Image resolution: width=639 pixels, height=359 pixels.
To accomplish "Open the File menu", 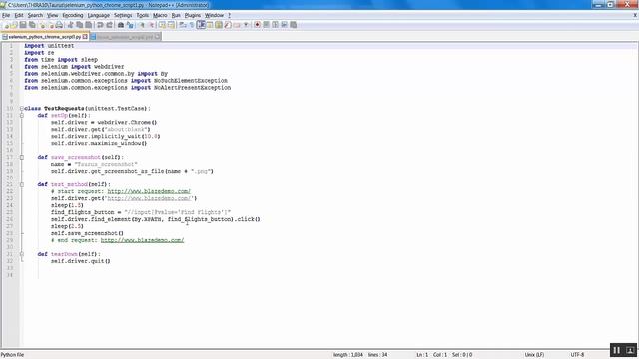I will (6, 15).
